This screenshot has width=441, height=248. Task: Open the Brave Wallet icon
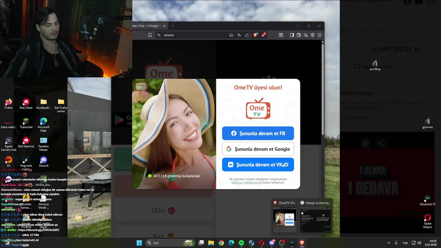pos(299,35)
